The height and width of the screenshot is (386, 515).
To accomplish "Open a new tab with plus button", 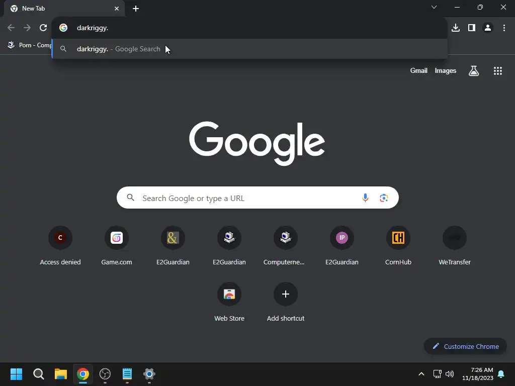I will click(x=136, y=9).
